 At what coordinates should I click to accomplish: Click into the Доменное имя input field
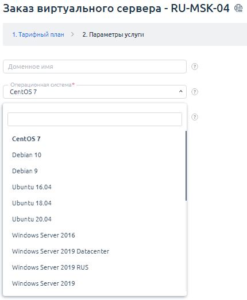[x=95, y=67]
